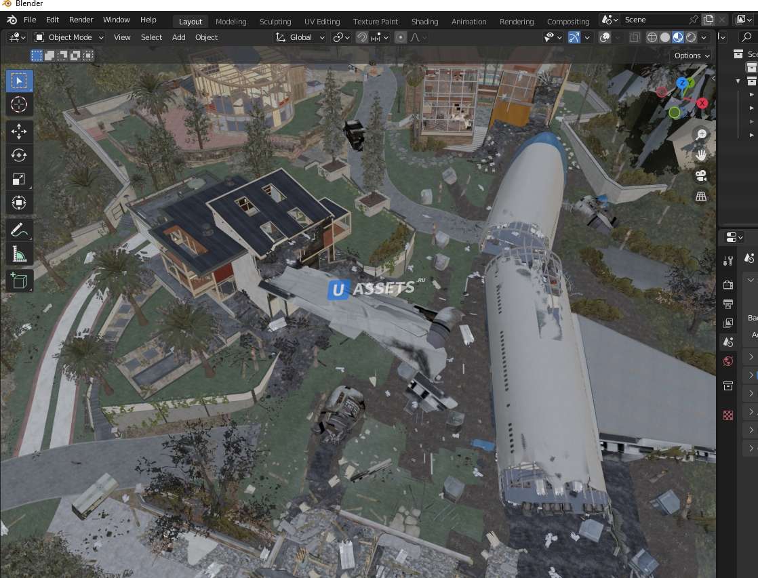Image resolution: width=758 pixels, height=578 pixels.
Task: Toggle camera view with camera icon
Action: pos(701,176)
